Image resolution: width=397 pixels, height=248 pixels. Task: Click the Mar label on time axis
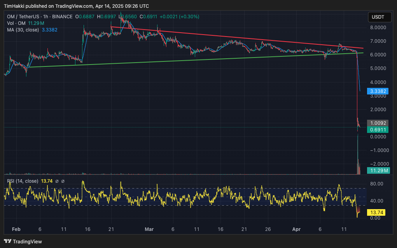click(x=149, y=229)
